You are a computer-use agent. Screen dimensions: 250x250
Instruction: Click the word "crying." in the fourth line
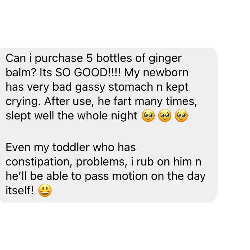(x=23, y=102)
